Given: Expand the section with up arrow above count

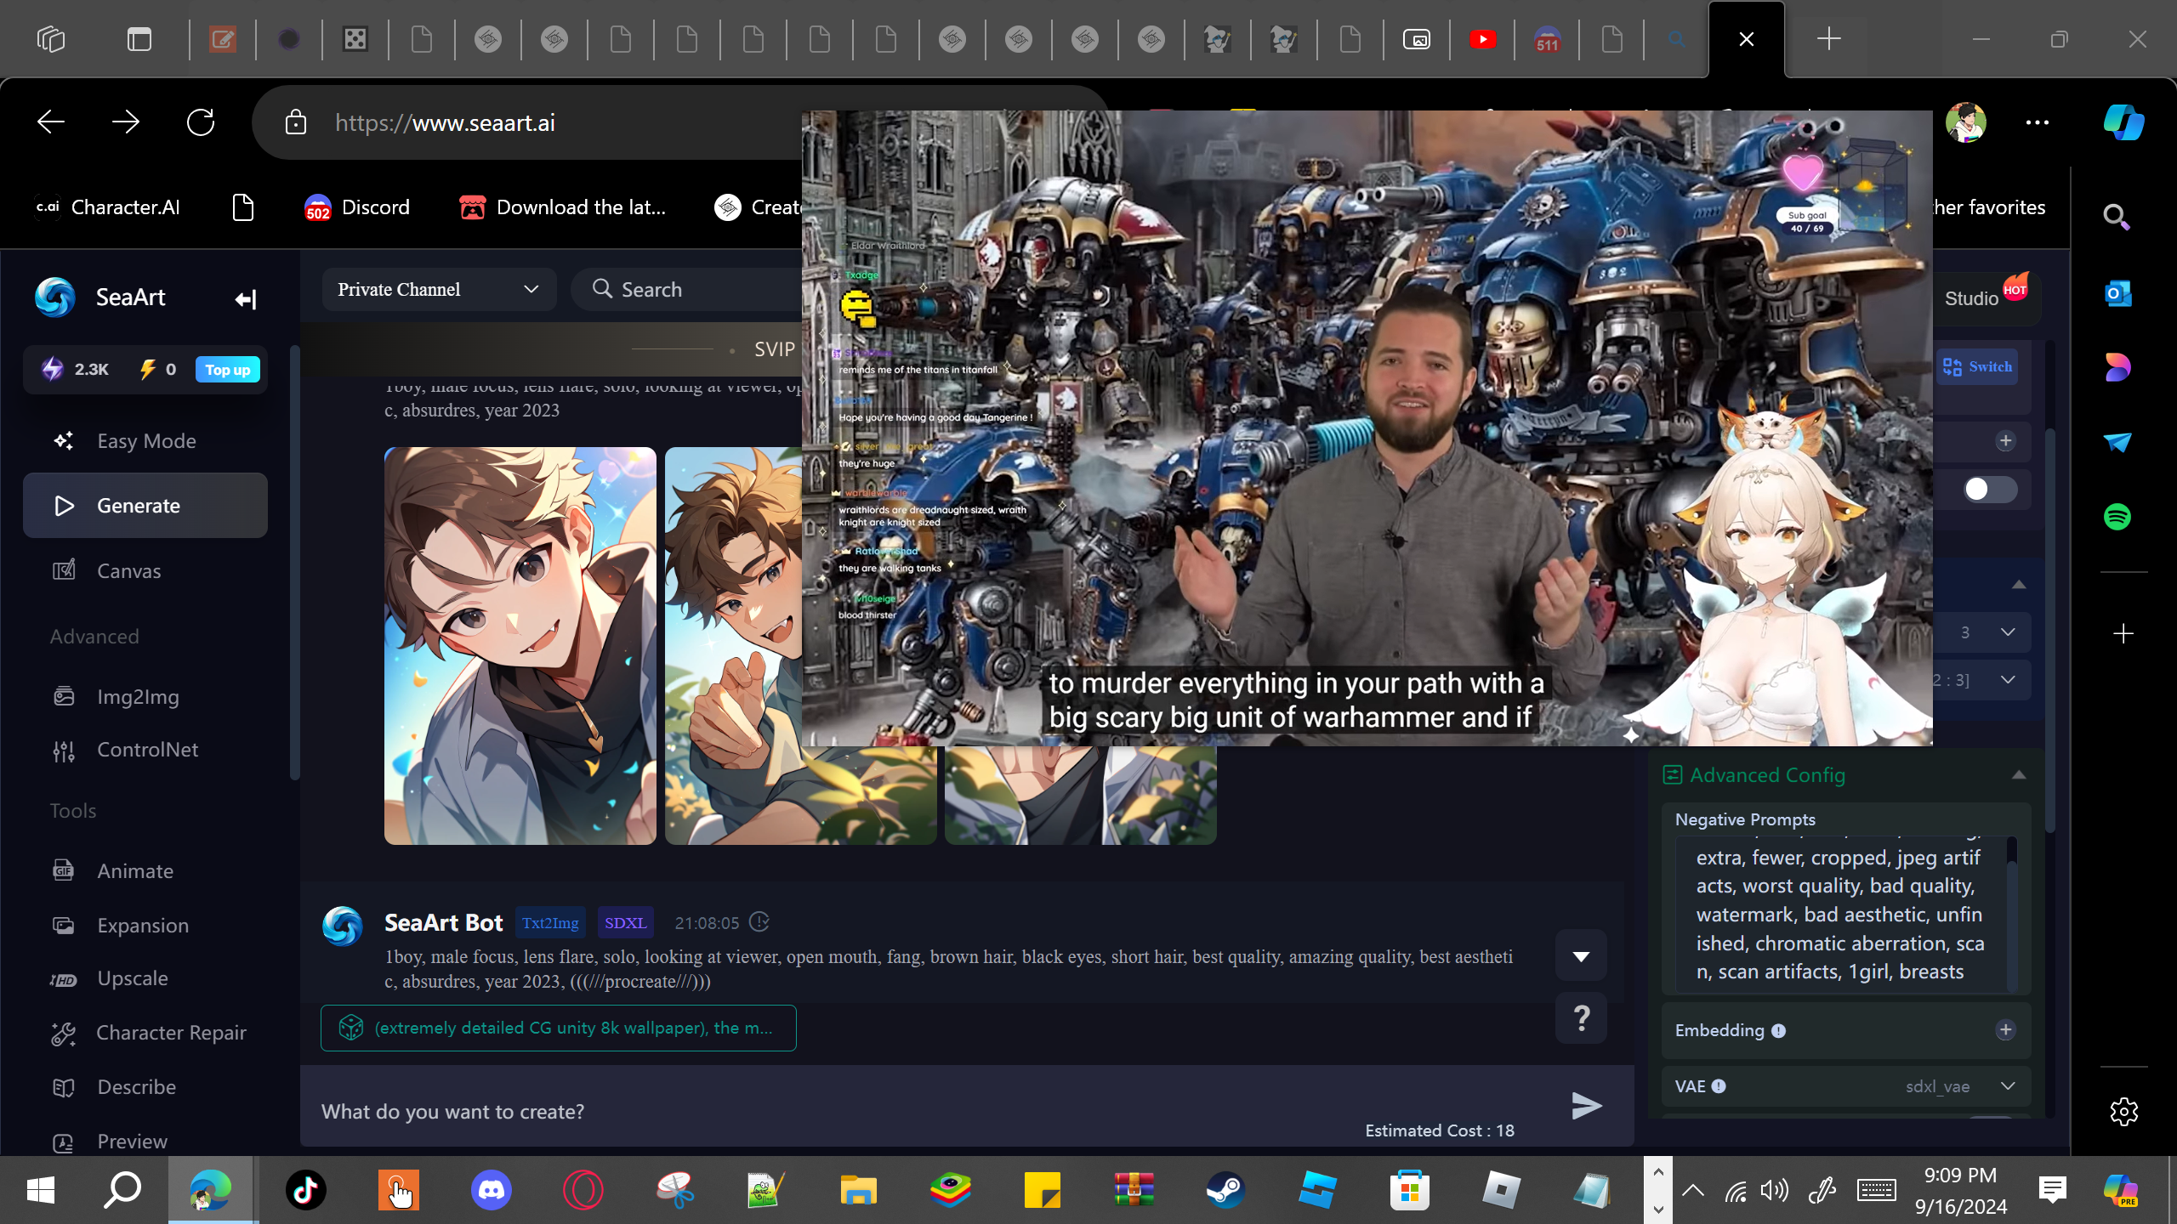Looking at the screenshot, I should pos(2019,585).
